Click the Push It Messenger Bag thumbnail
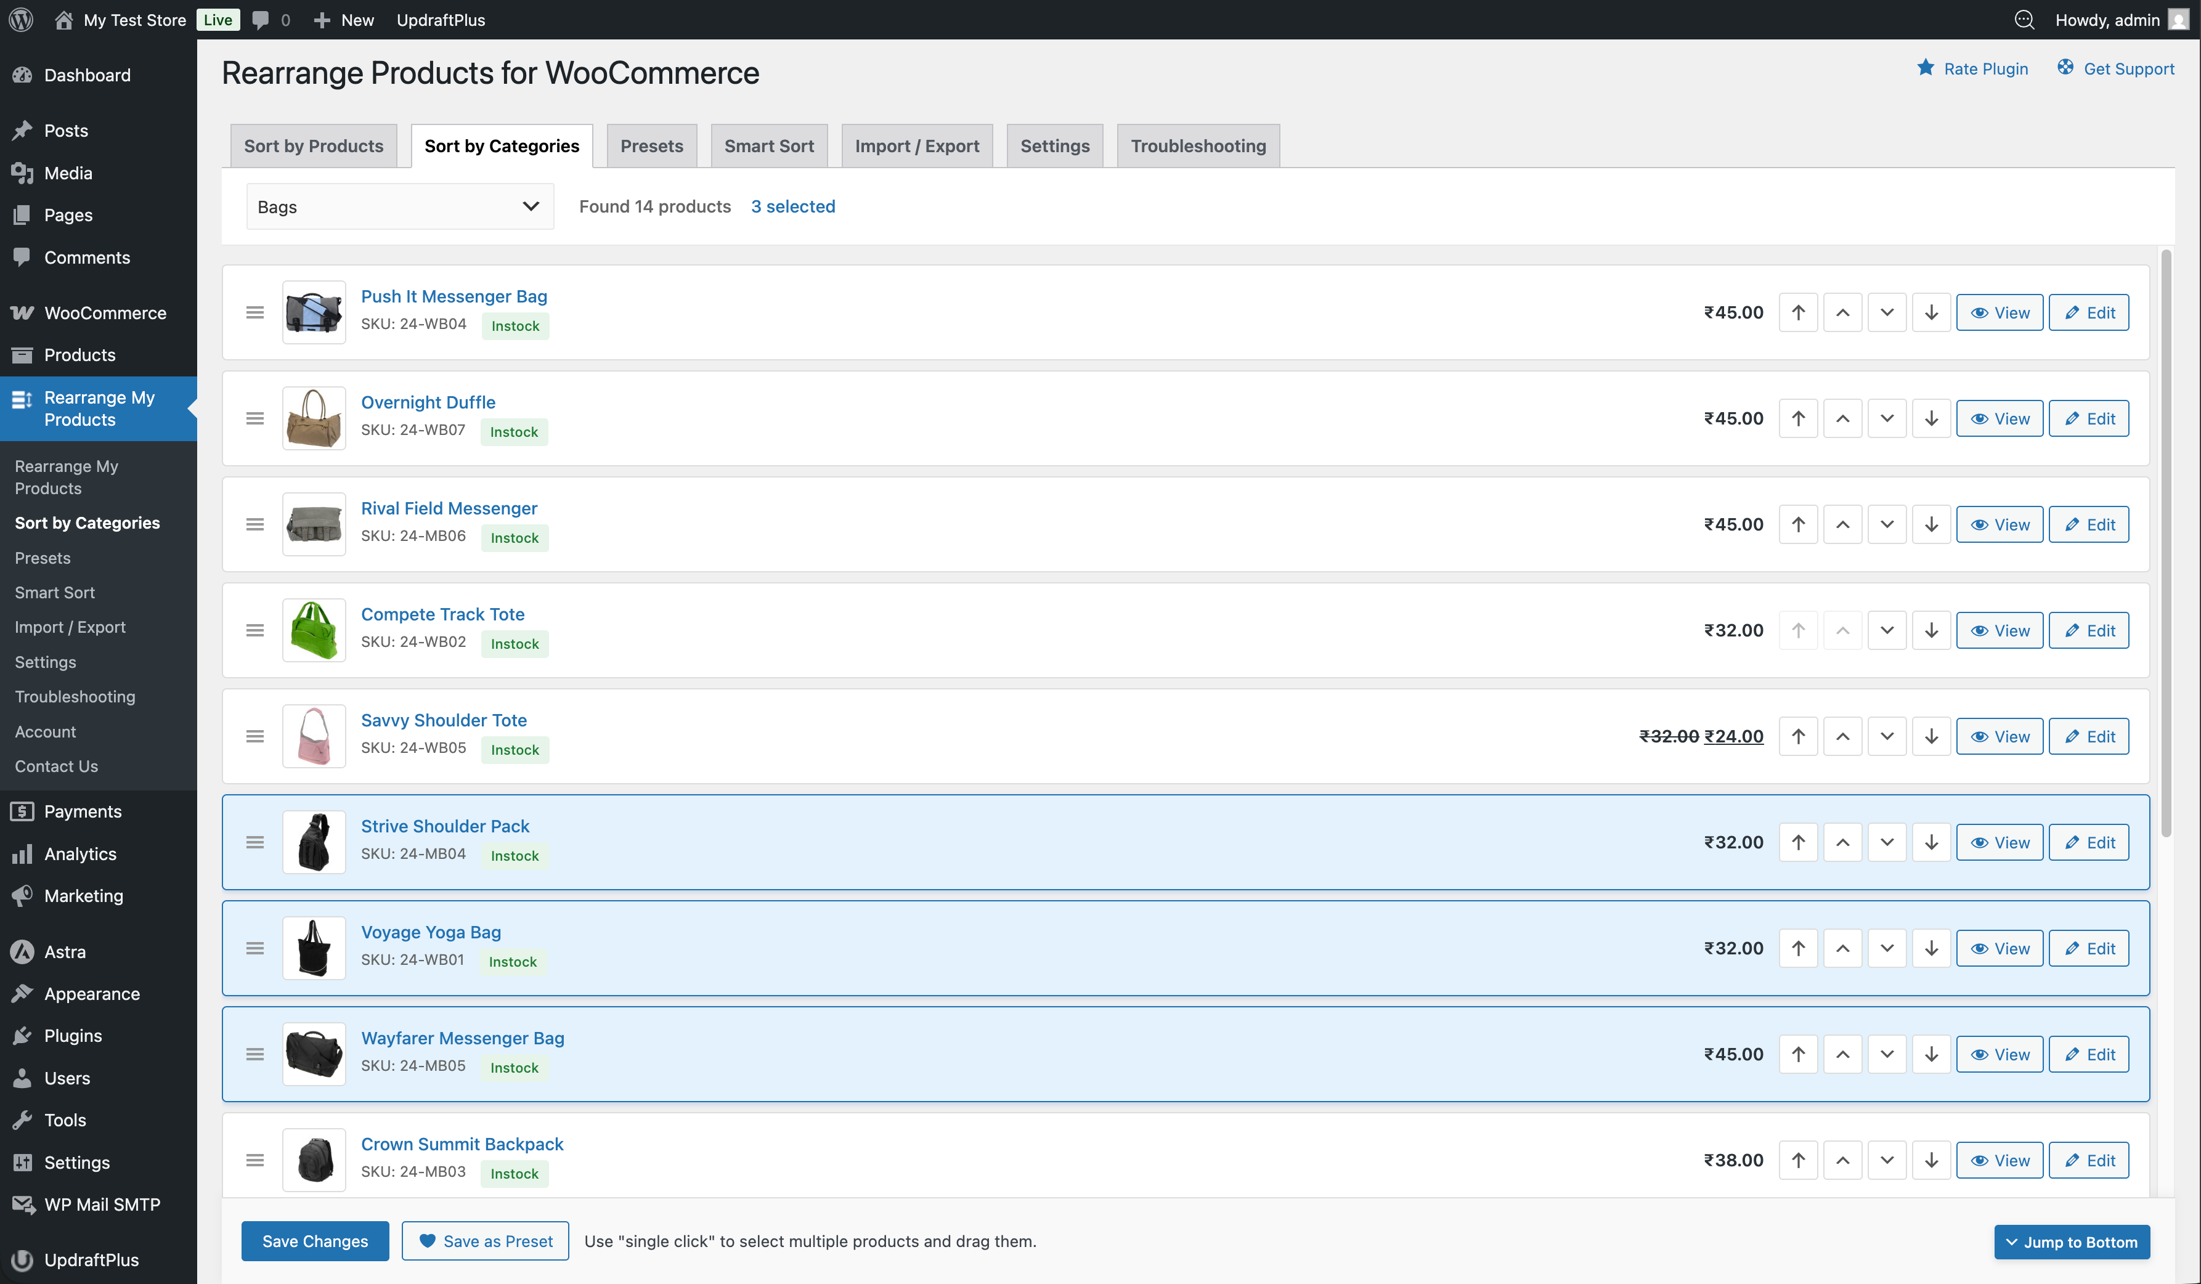The height and width of the screenshot is (1284, 2201). [x=314, y=312]
